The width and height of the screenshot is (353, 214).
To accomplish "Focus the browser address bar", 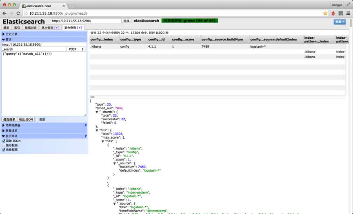I will [172, 13].
